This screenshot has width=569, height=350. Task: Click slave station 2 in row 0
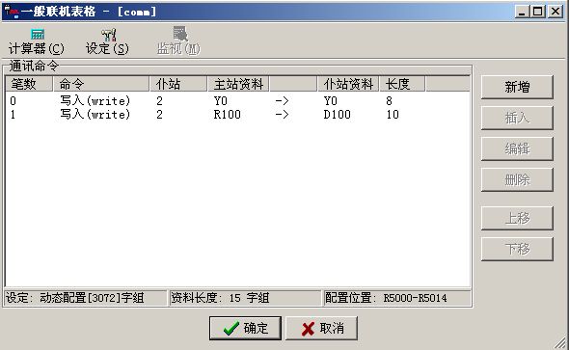coord(159,101)
